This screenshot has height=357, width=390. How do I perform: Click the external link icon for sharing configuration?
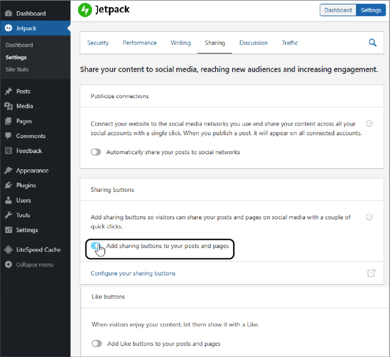pos(371,273)
